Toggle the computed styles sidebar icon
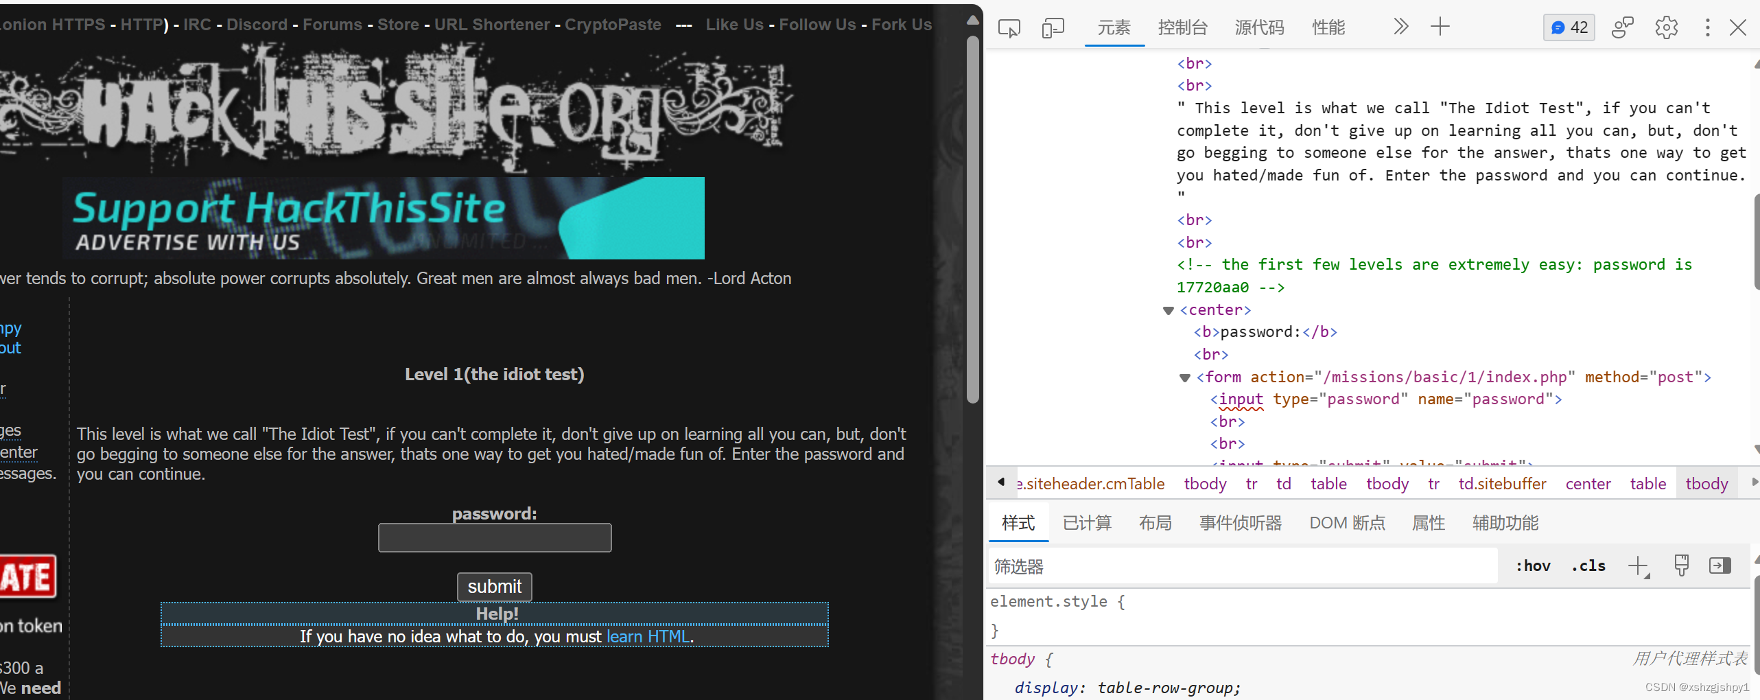Screen dimensions: 1760x700 pyautogui.click(x=1720, y=565)
